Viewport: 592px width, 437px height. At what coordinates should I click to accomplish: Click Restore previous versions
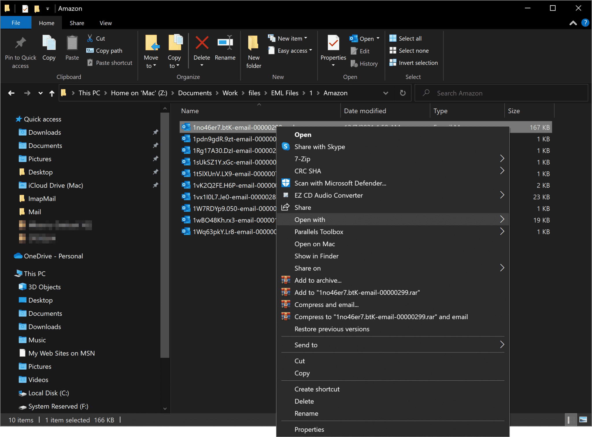coord(393,329)
